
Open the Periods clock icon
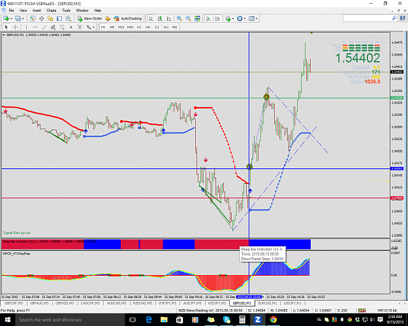point(240,18)
